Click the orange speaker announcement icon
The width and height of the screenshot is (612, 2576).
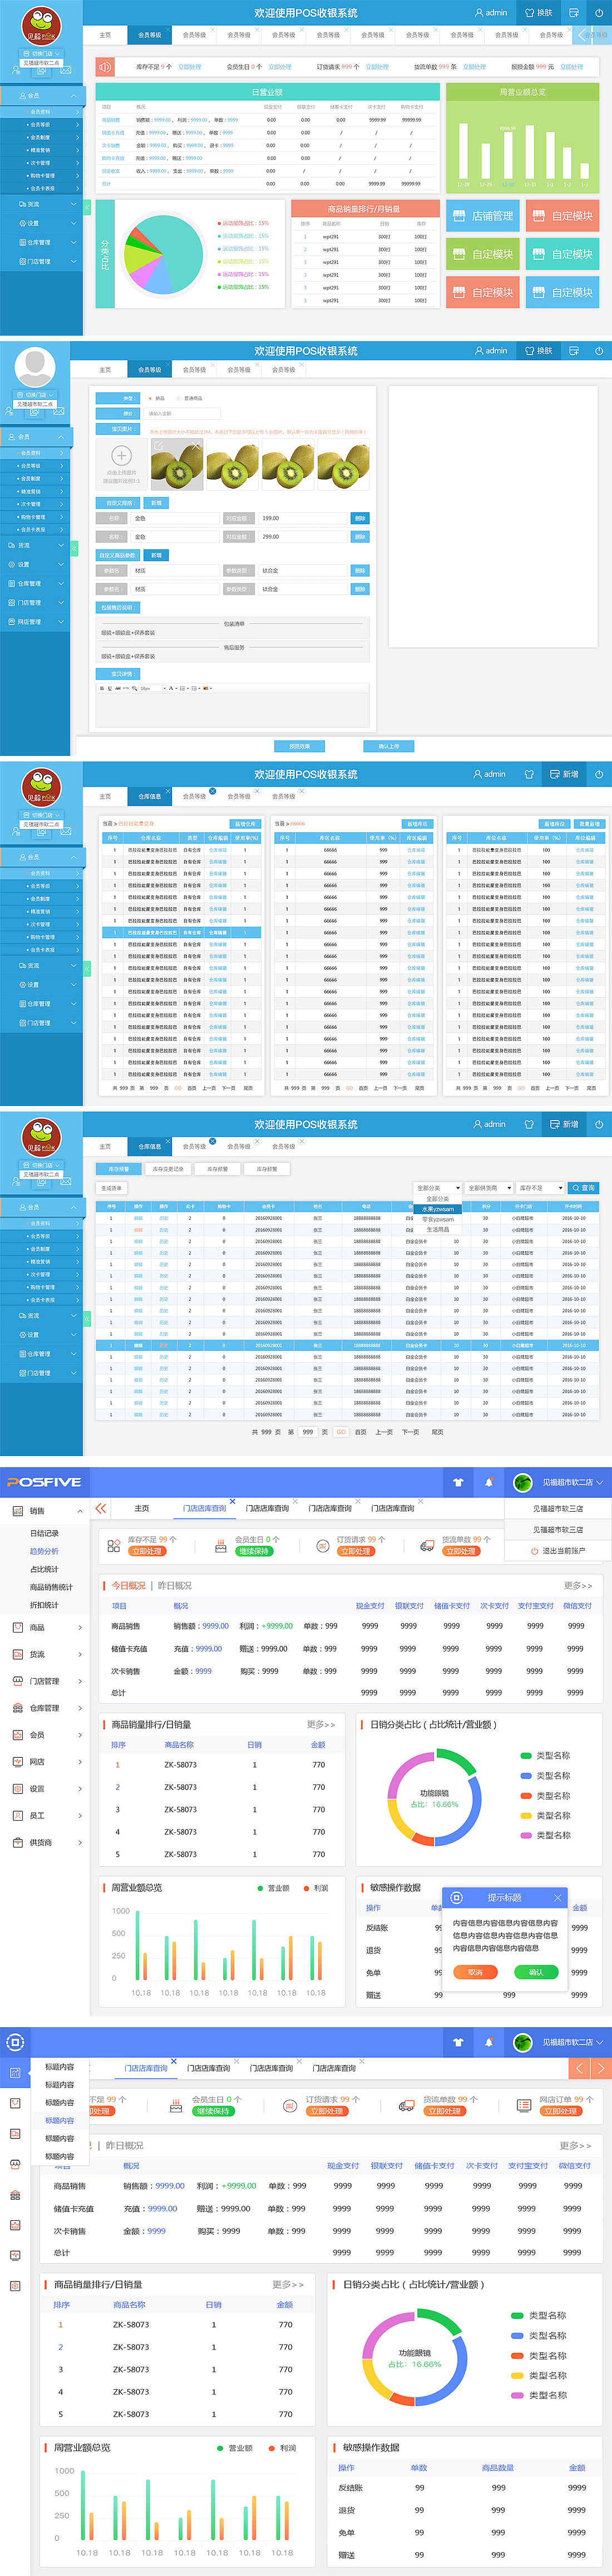106,67
